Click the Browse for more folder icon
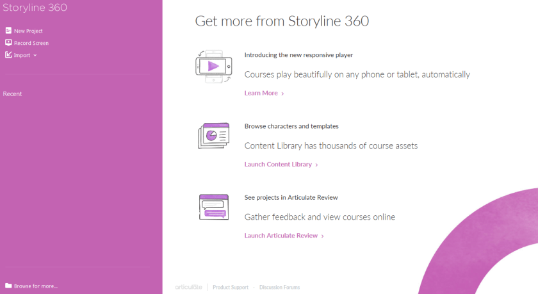 pos(8,286)
